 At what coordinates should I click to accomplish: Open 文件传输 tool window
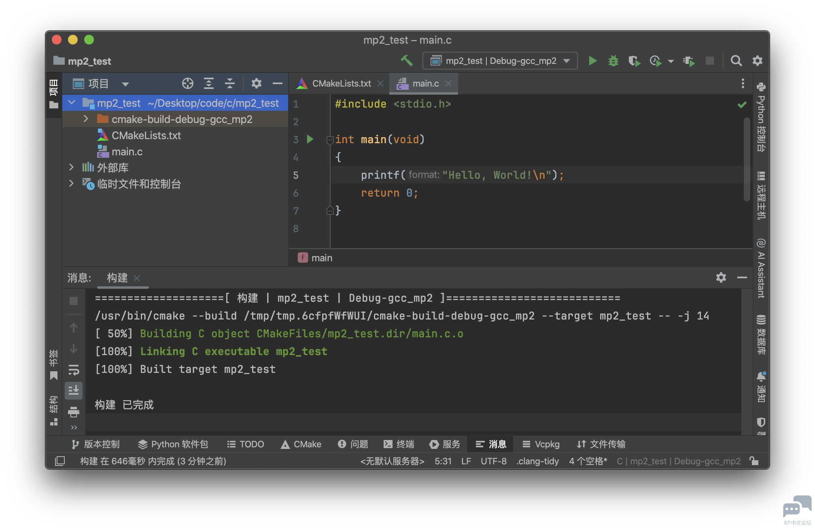tap(601, 444)
